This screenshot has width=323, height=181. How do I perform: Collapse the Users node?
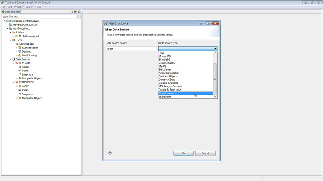tap(11, 40)
